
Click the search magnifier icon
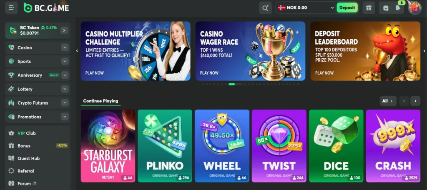click(265, 8)
